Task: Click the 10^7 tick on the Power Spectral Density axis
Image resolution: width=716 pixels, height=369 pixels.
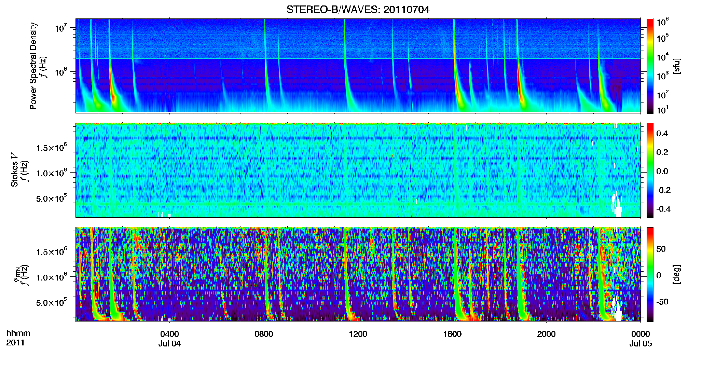Action: click(61, 27)
